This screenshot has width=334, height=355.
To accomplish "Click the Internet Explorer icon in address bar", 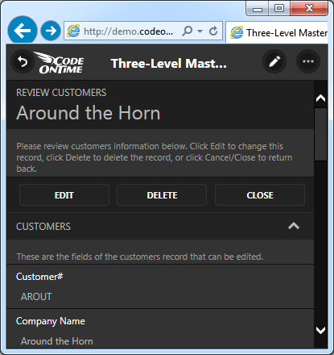I will (x=73, y=31).
